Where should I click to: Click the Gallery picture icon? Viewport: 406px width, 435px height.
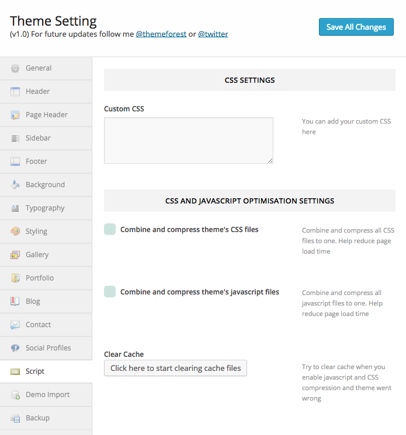[x=15, y=255]
